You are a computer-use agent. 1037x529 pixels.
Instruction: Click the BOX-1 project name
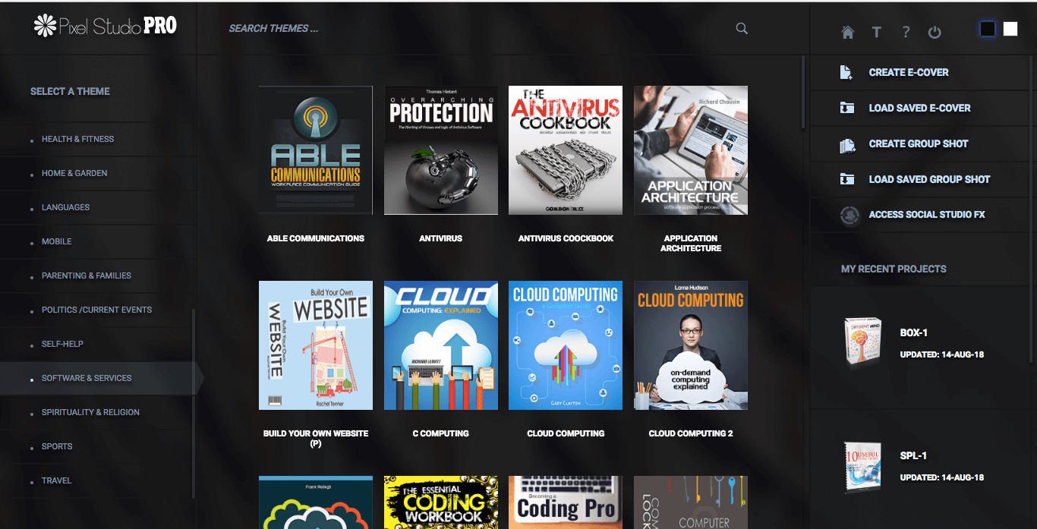coord(914,332)
